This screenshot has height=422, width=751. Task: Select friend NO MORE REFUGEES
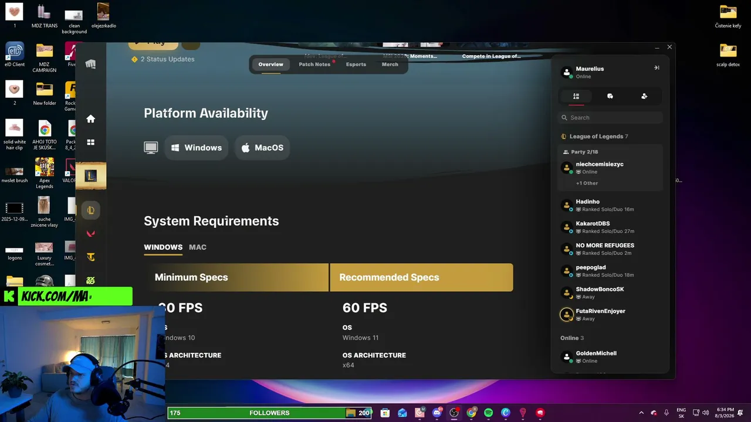pos(610,249)
